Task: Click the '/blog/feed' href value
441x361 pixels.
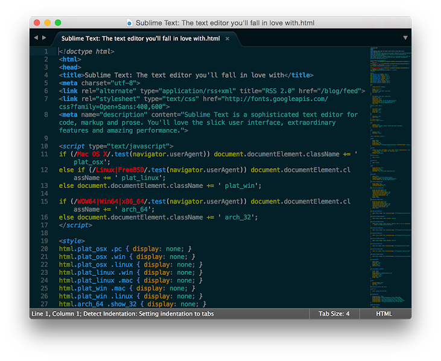Action: (339, 91)
